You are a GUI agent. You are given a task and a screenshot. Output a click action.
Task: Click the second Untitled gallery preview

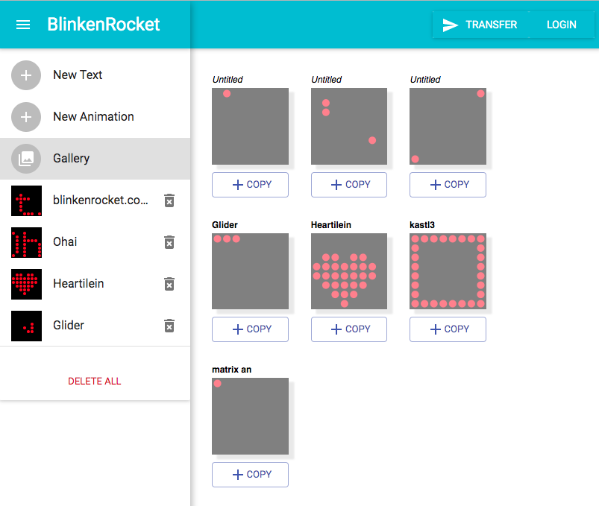pos(349,126)
